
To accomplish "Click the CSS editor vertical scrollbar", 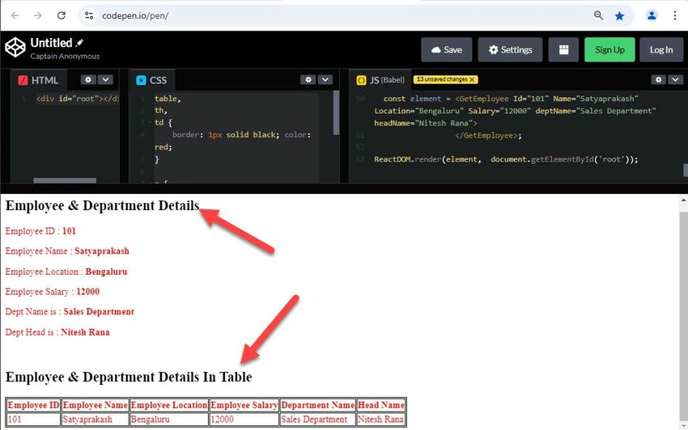I will 336,112.
